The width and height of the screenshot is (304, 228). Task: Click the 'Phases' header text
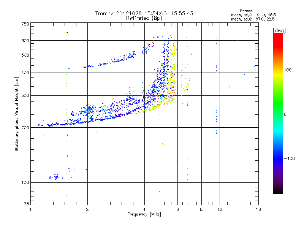[246, 11]
